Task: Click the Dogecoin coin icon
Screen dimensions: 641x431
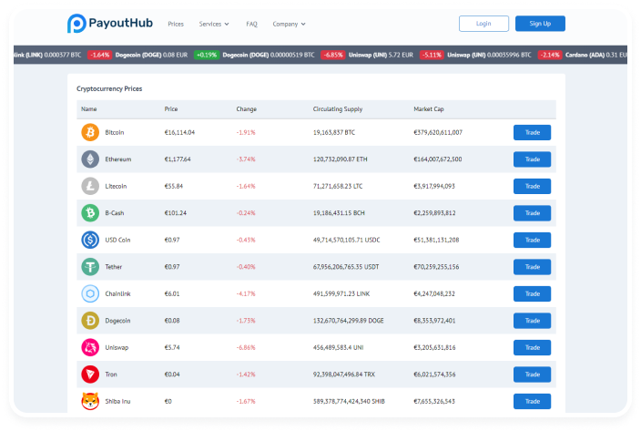Action: 89,321
